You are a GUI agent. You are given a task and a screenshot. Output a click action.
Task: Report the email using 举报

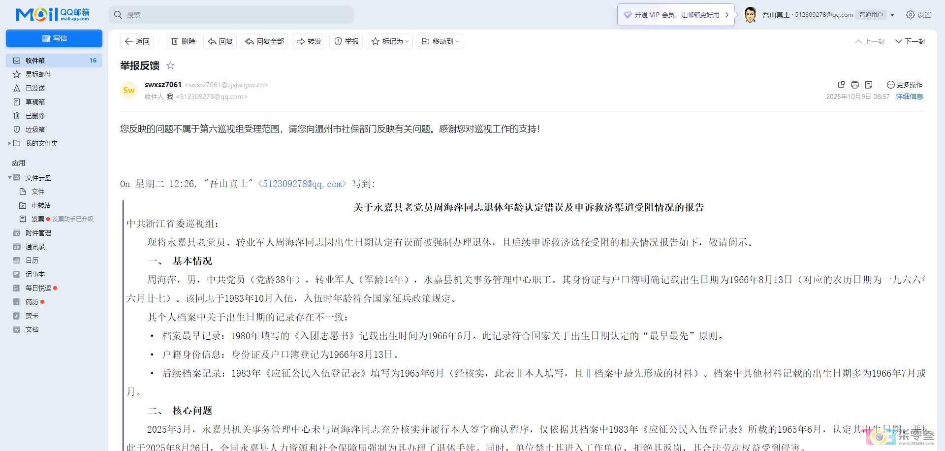pos(346,41)
